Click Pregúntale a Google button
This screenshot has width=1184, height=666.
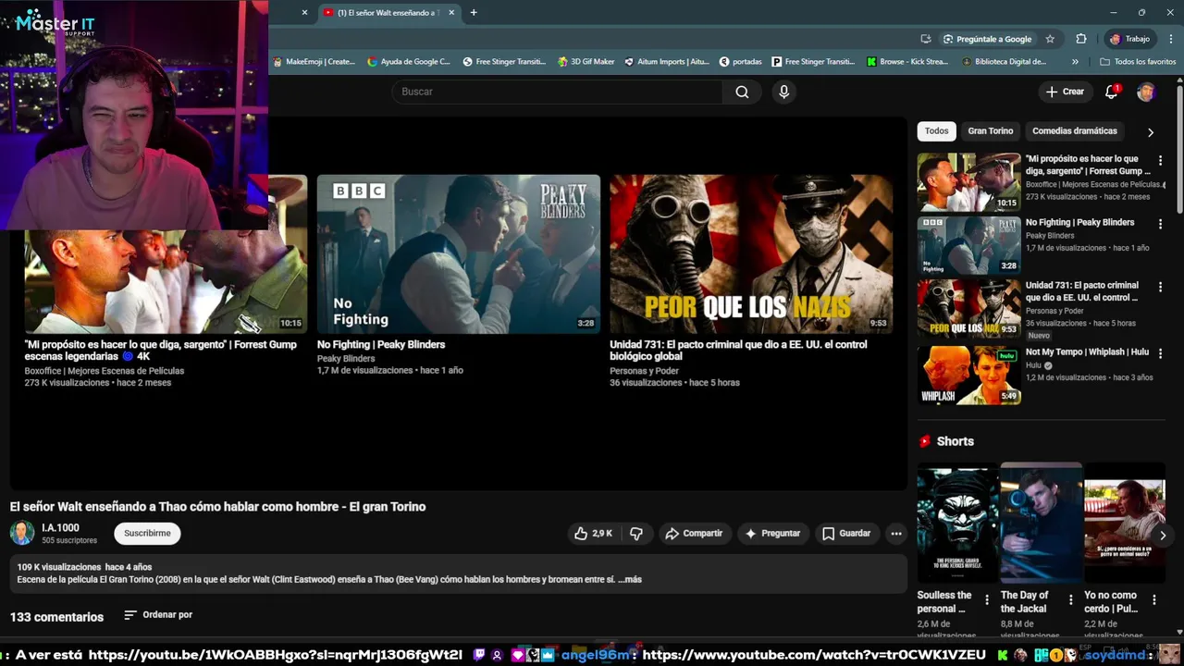click(x=987, y=39)
